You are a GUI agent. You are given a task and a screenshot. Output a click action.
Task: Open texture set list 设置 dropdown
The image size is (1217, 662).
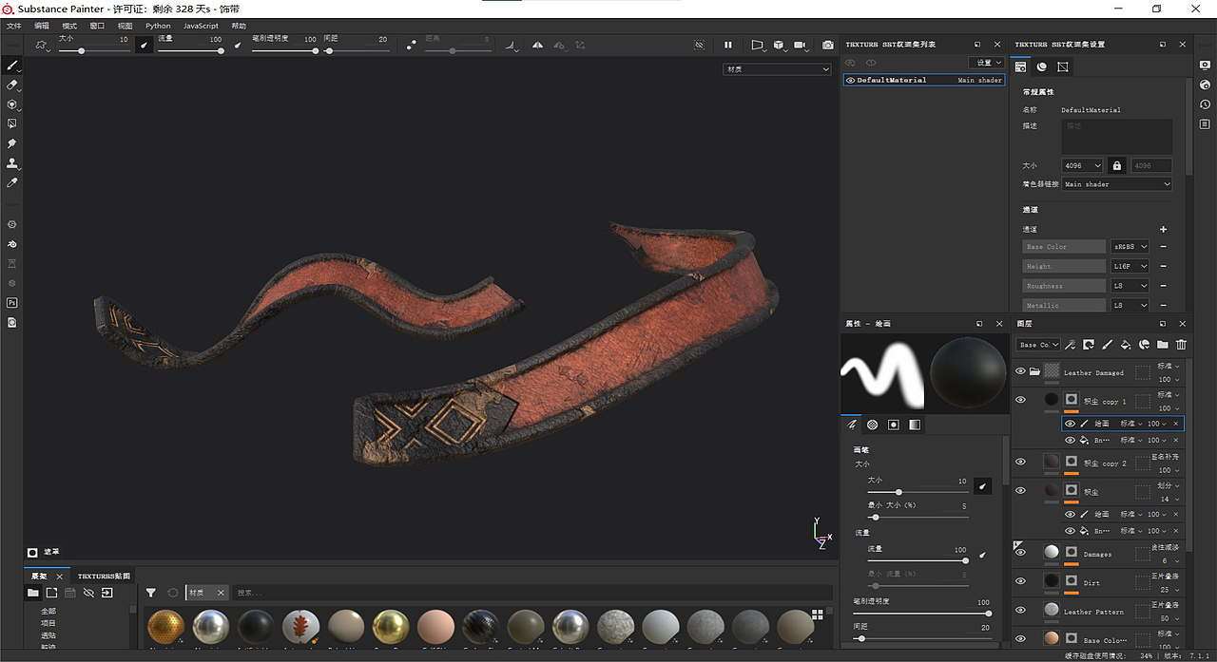(986, 63)
